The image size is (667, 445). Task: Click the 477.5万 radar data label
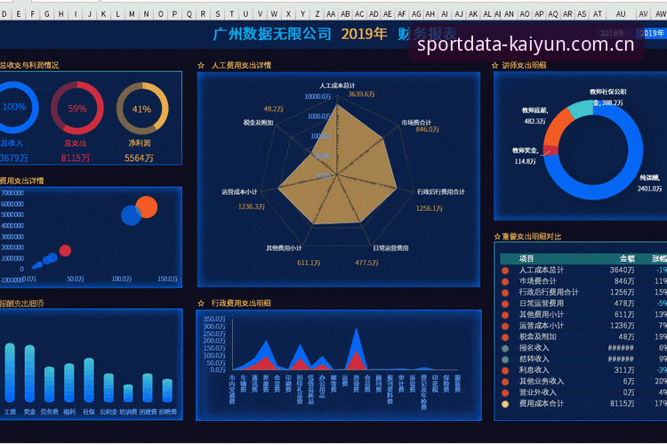366,263
